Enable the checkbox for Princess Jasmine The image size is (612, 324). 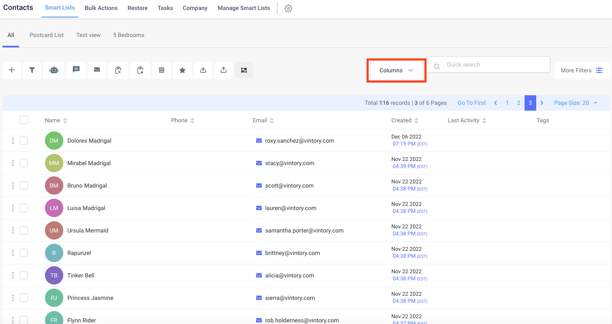(x=24, y=298)
